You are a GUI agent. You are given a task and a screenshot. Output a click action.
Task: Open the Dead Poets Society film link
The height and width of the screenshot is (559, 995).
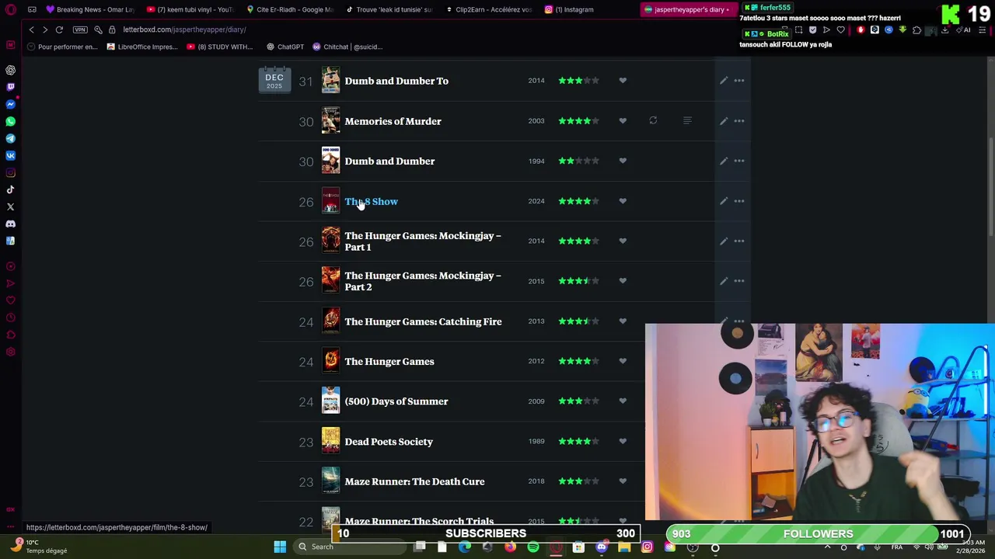[x=389, y=442]
